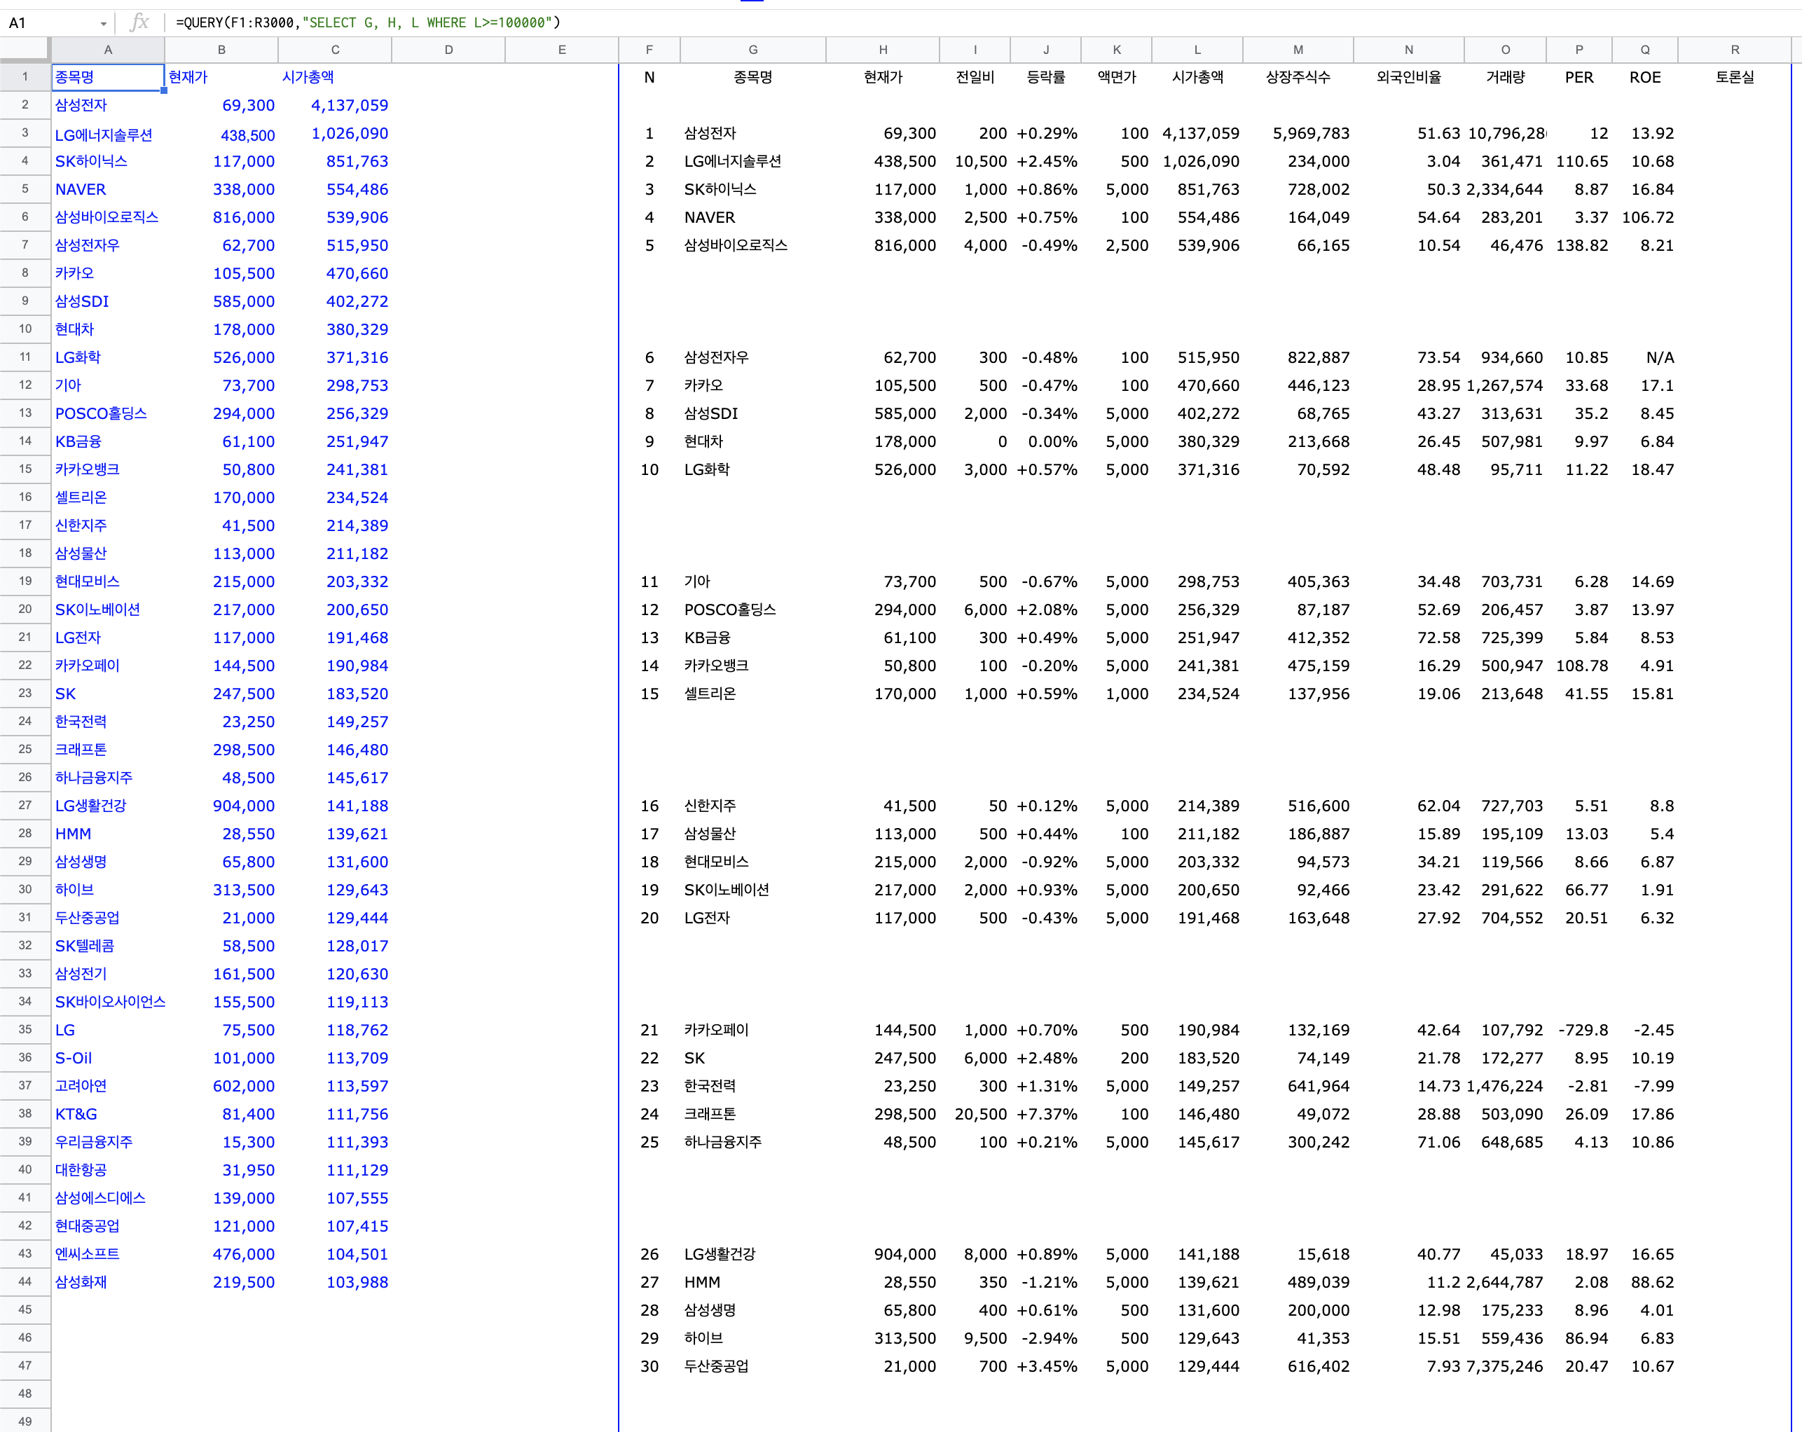
Task: Click the 외국인비율 header cell
Action: (1408, 77)
